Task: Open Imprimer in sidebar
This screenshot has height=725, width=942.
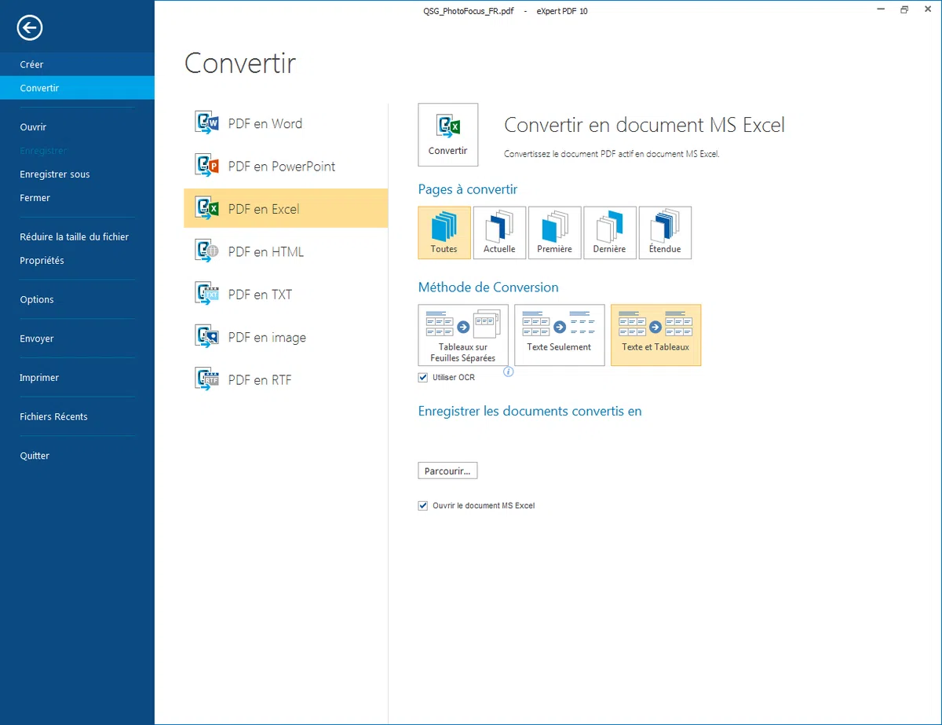Action: point(77,378)
